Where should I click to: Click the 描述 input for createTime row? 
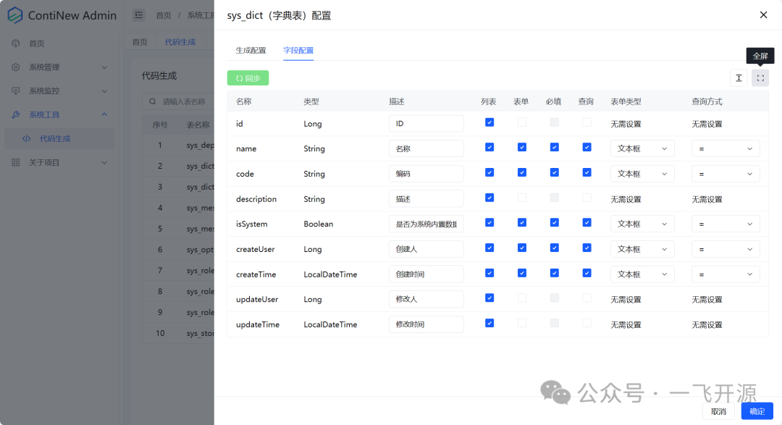pos(426,274)
